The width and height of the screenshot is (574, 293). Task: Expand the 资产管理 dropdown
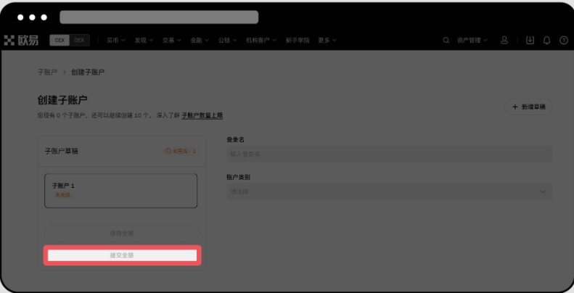pyautogui.click(x=472, y=41)
